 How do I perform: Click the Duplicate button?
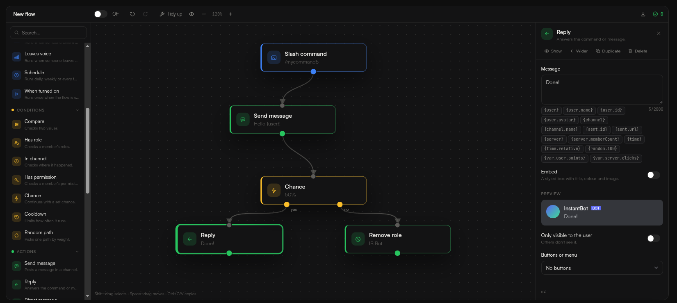(x=608, y=51)
